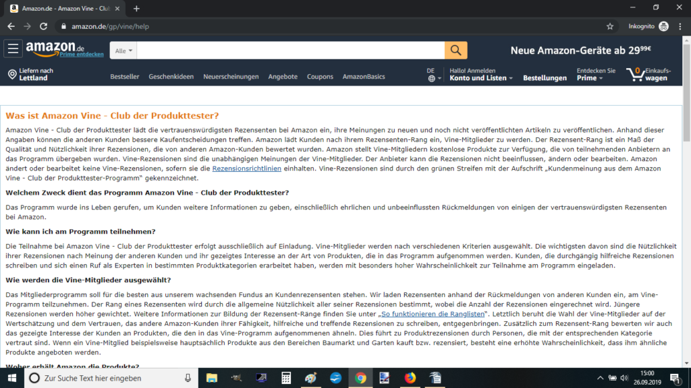Image resolution: width=691 pixels, height=388 pixels.
Task: Open the Chrome three-dot menu
Action: tap(680, 26)
